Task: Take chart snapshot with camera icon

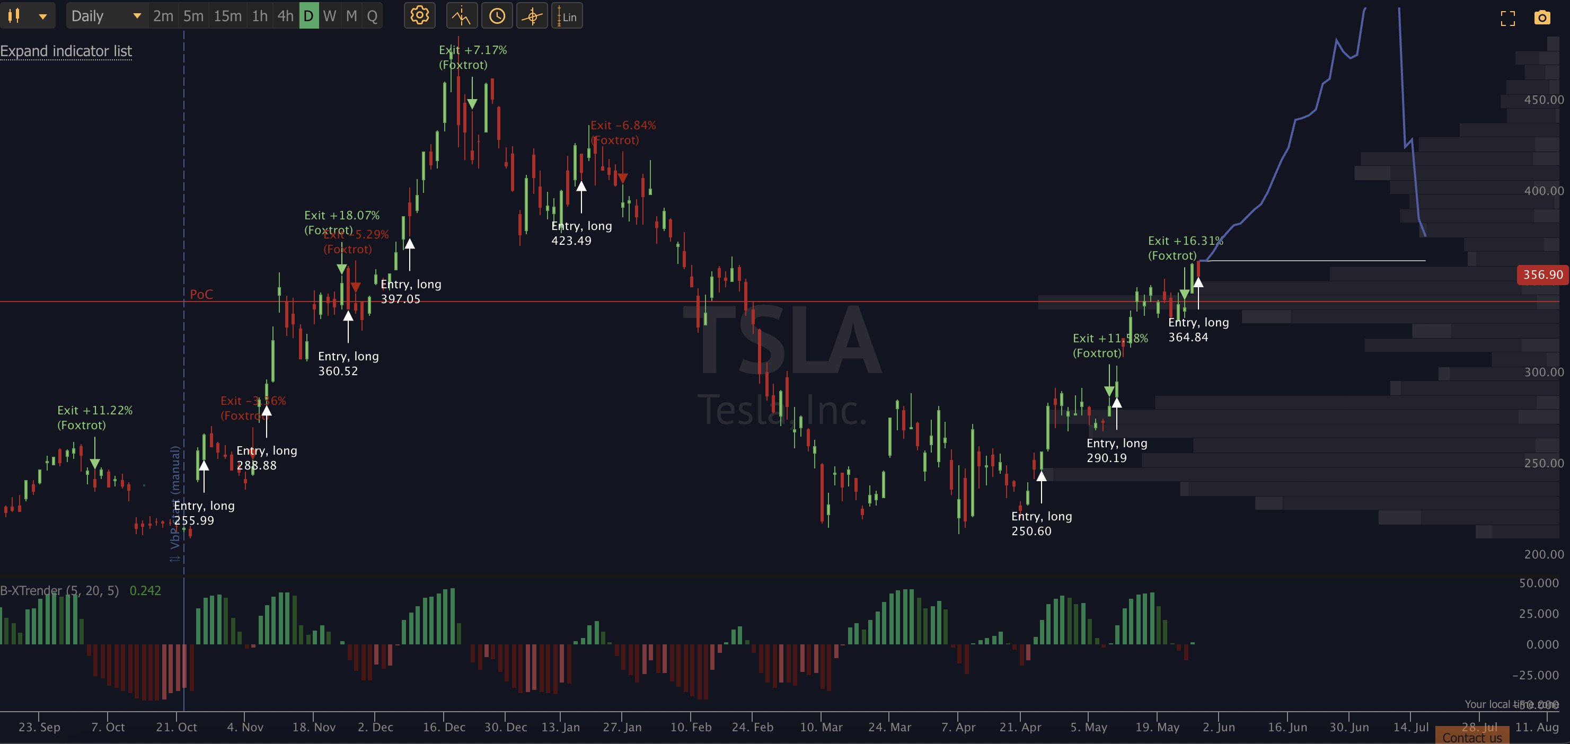Action: pyautogui.click(x=1542, y=17)
